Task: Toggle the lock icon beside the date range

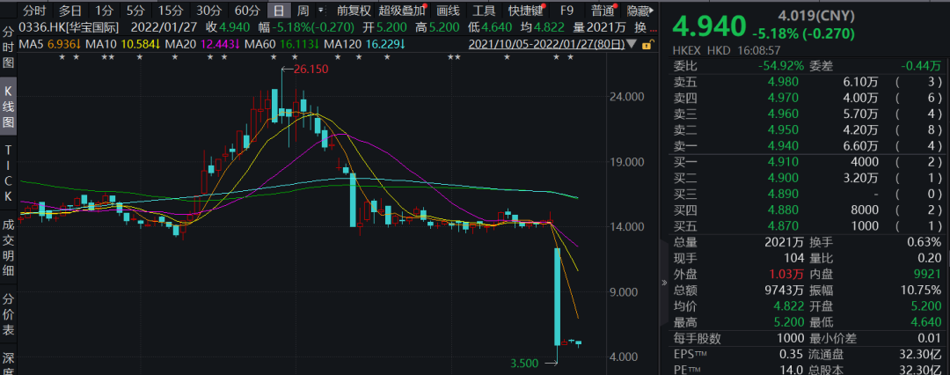Action: tap(647, 44)
